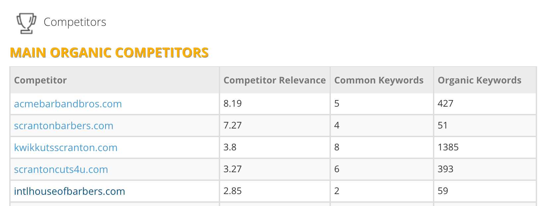This screenshot has width=547, height=206.
Task: Click the Competitors section title text
Action: [x=75, y=22]
